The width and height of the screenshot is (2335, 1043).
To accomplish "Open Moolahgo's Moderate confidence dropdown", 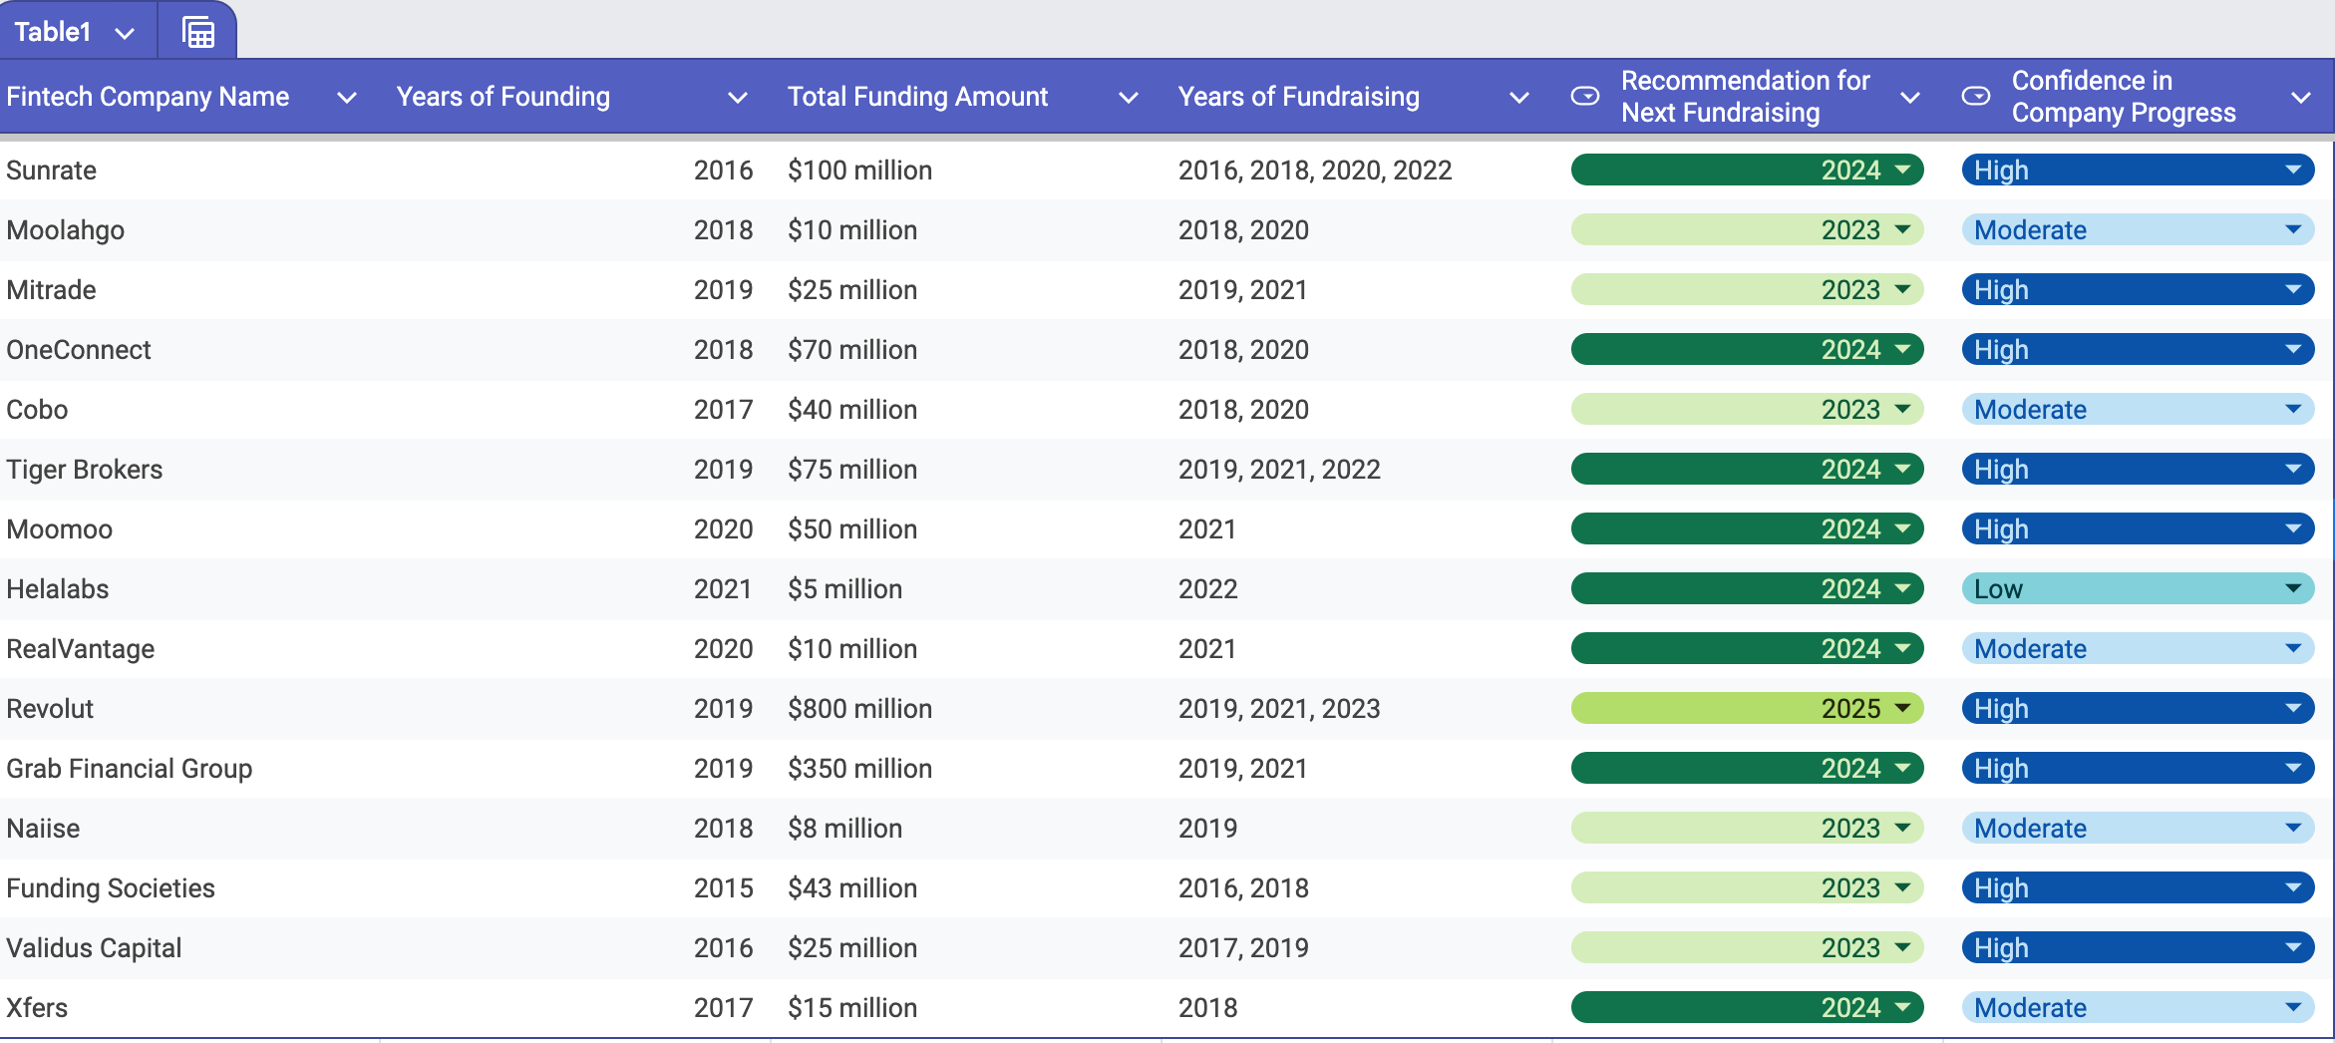I will (x=2296, y=229).
